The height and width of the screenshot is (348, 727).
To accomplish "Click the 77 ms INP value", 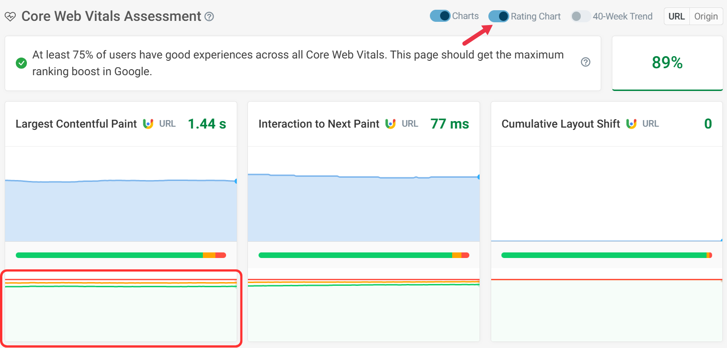I will (449, 124).
